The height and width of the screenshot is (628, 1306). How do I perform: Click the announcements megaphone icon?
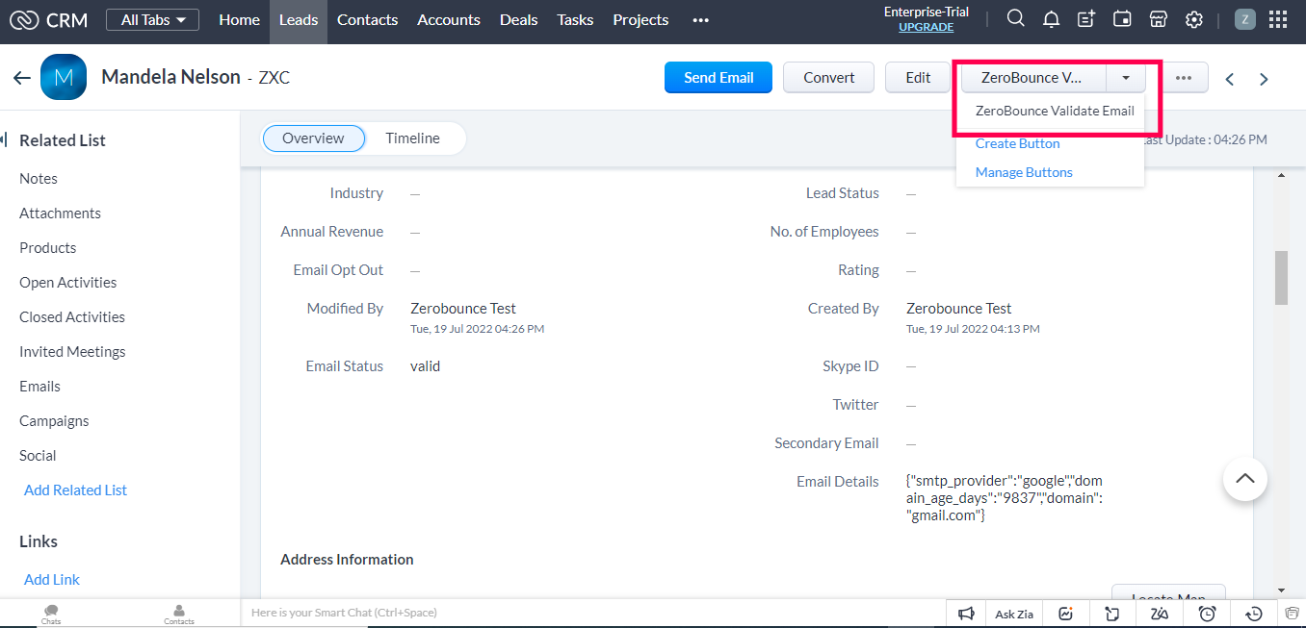967,614
